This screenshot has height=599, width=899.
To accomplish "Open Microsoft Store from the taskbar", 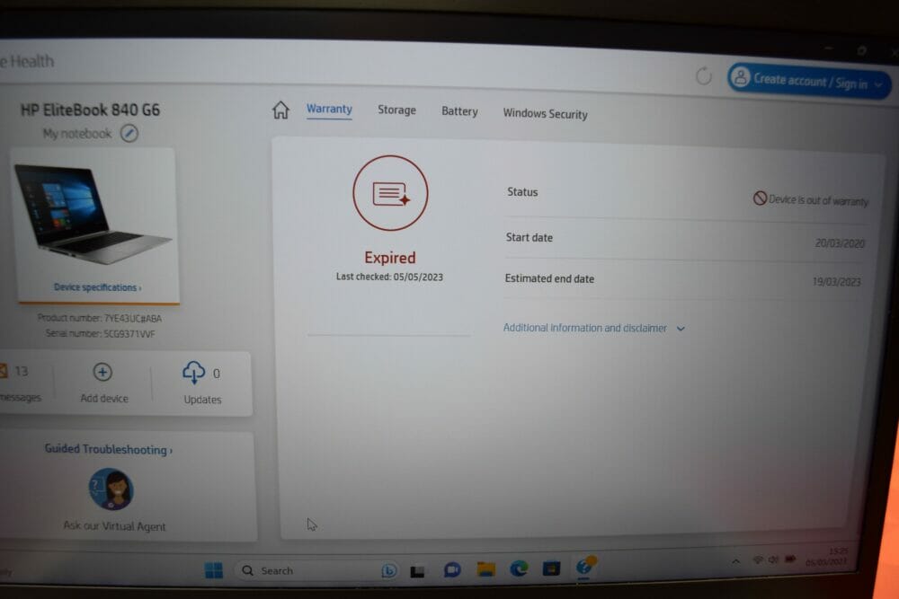I will [x=551, y=568].
